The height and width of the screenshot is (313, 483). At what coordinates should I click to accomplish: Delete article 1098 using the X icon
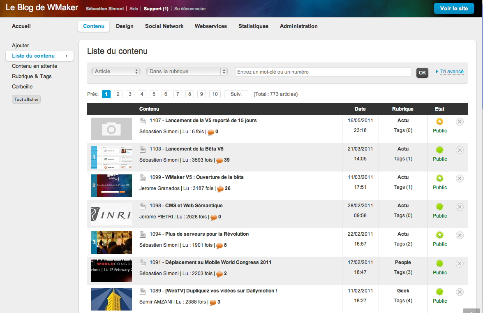[x=460, y=207]
